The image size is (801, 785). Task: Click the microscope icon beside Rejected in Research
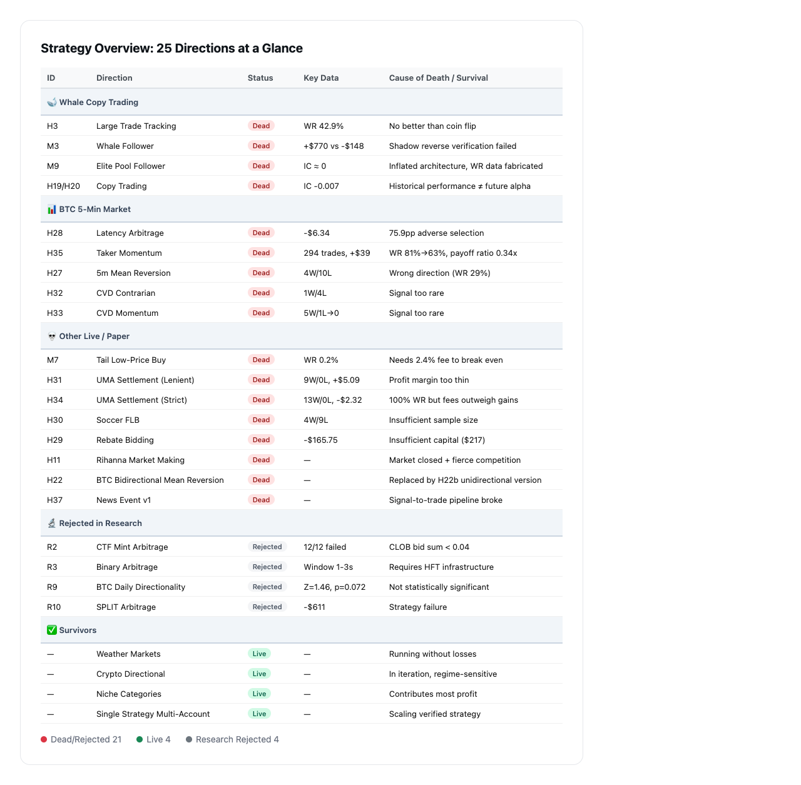[52, 523]
